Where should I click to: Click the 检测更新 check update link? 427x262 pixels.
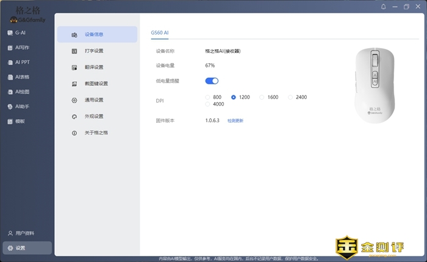[x=235, y=121]
